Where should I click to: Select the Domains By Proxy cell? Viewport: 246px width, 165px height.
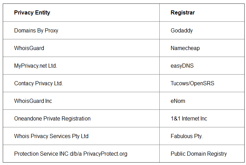click(36, 31)
